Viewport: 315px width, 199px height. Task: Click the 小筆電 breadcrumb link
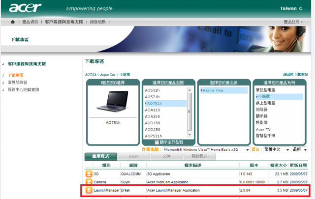click(125, 74)
